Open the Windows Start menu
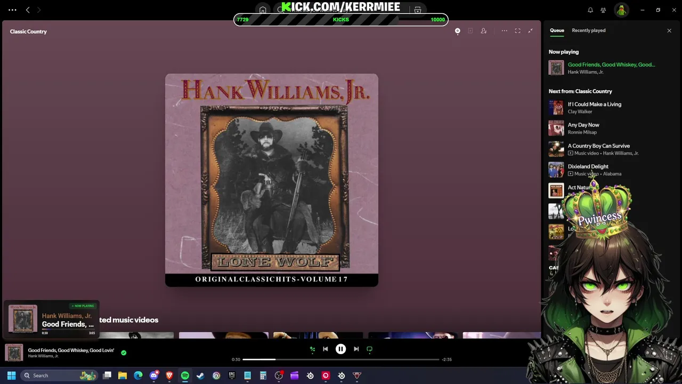Viewport: 682px width, 384px height. click(x=11, y=375)
